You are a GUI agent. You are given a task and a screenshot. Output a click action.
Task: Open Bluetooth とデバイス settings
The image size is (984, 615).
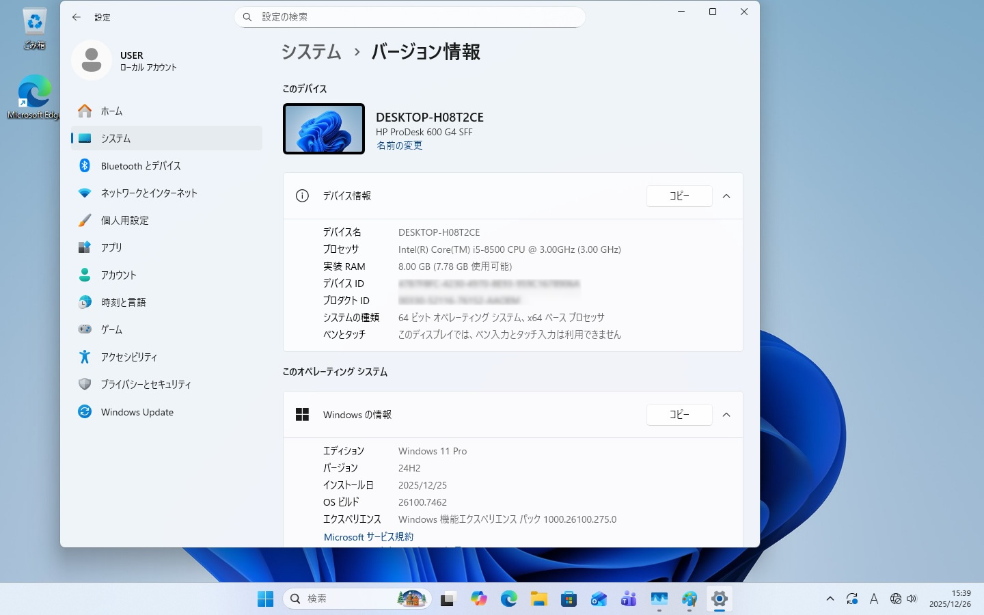pyautogui.click(x=141, y=166)
